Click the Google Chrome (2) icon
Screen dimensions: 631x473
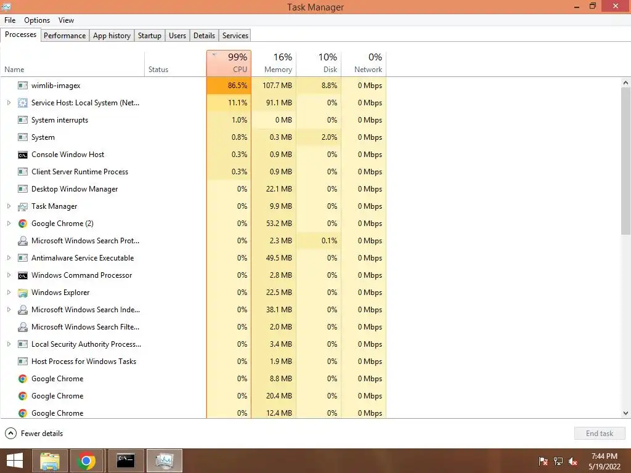tap(23, 224)
